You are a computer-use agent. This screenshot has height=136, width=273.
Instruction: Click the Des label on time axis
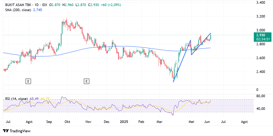[x=106, y=122]
